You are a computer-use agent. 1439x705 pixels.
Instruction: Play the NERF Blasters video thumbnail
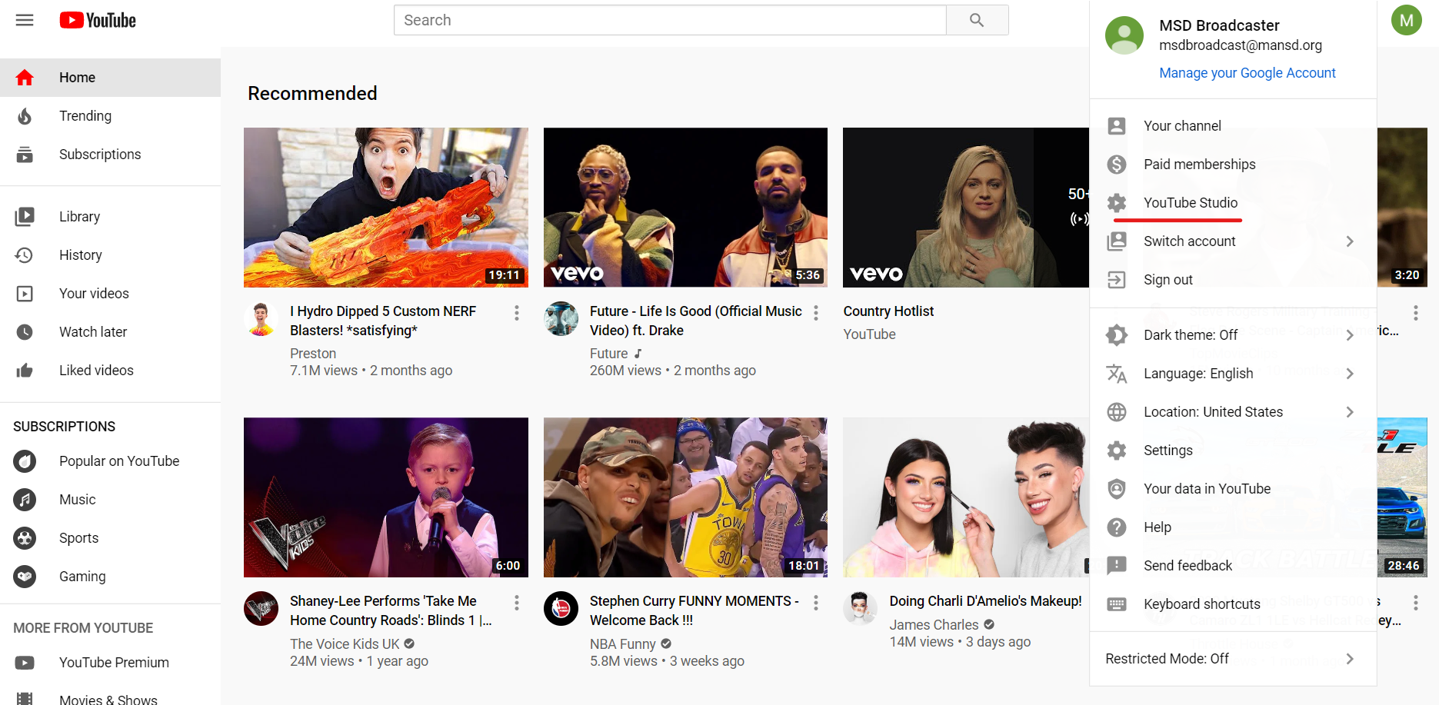click(386, 208)
